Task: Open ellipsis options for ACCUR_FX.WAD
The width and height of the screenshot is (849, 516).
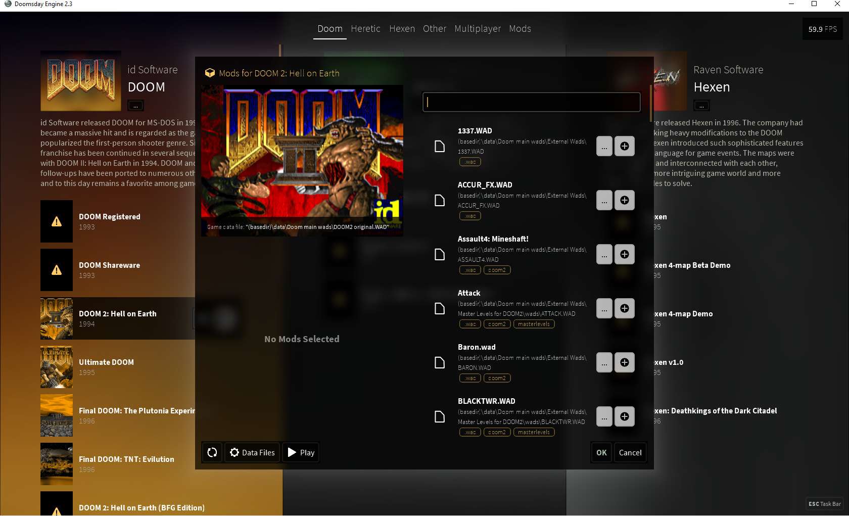Action: coord(604,200)
